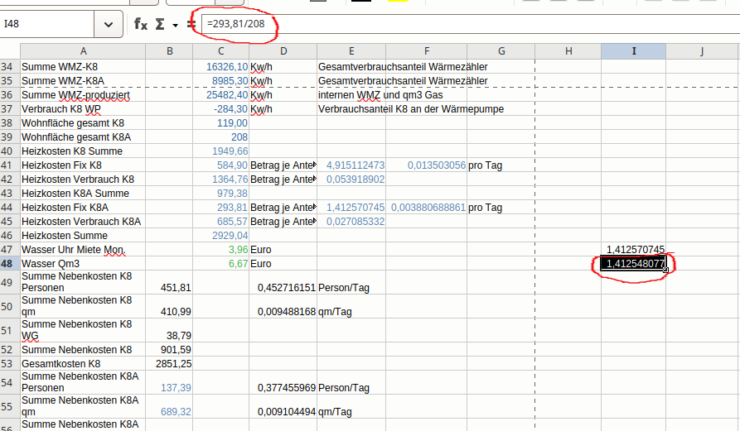Click cell value 293,81 in column C

coord(221,208)
